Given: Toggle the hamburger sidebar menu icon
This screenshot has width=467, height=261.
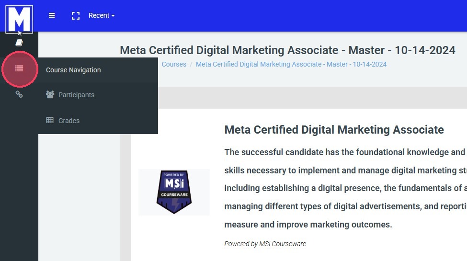Looking at the screenshot, I should 52,16.
